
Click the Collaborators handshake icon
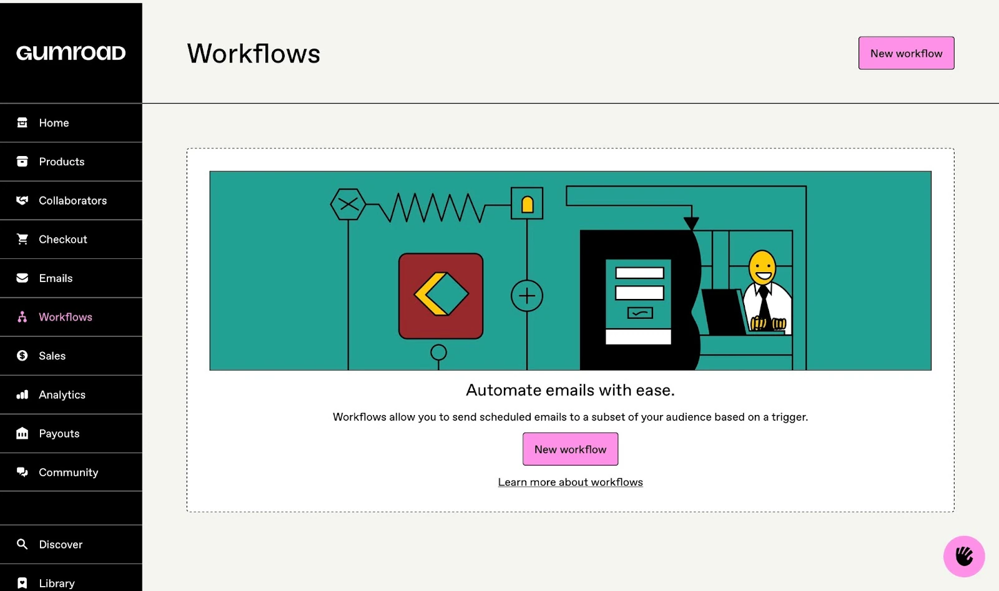coord(22,200)
